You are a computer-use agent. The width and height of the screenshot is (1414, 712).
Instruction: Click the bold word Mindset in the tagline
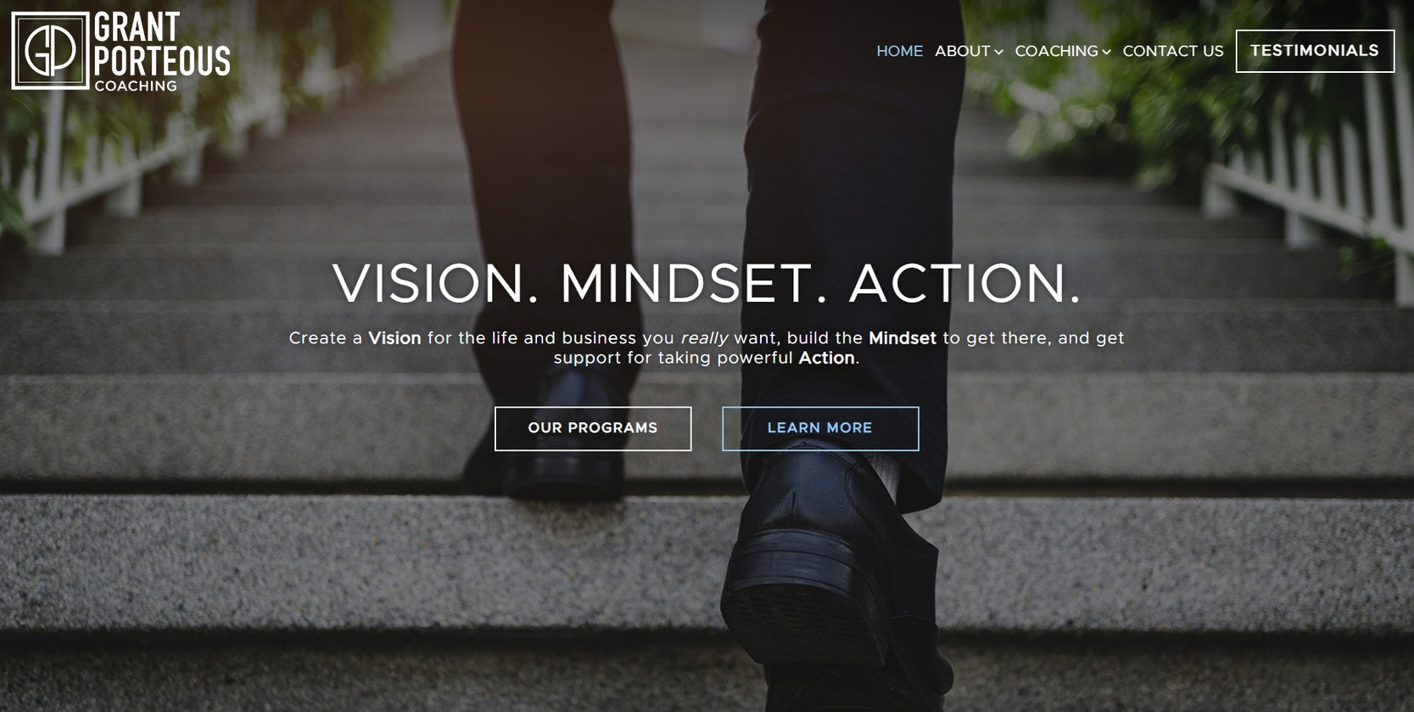coord(903,338)
